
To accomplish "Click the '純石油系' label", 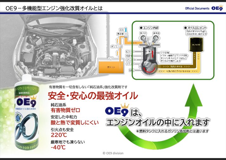I will (x=58, y=105).
